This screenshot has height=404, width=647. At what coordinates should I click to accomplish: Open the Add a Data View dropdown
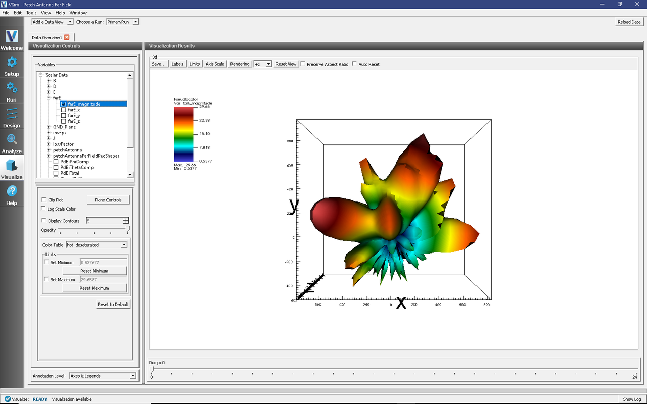pos(53,22)
